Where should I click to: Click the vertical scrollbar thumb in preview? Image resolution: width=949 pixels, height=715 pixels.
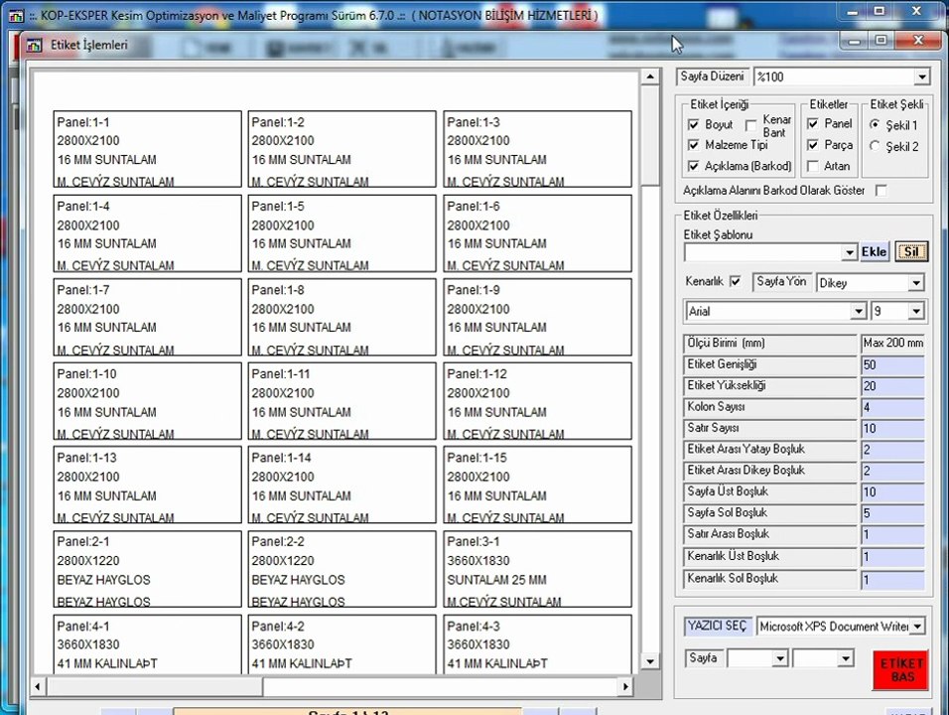pos(649,136)
